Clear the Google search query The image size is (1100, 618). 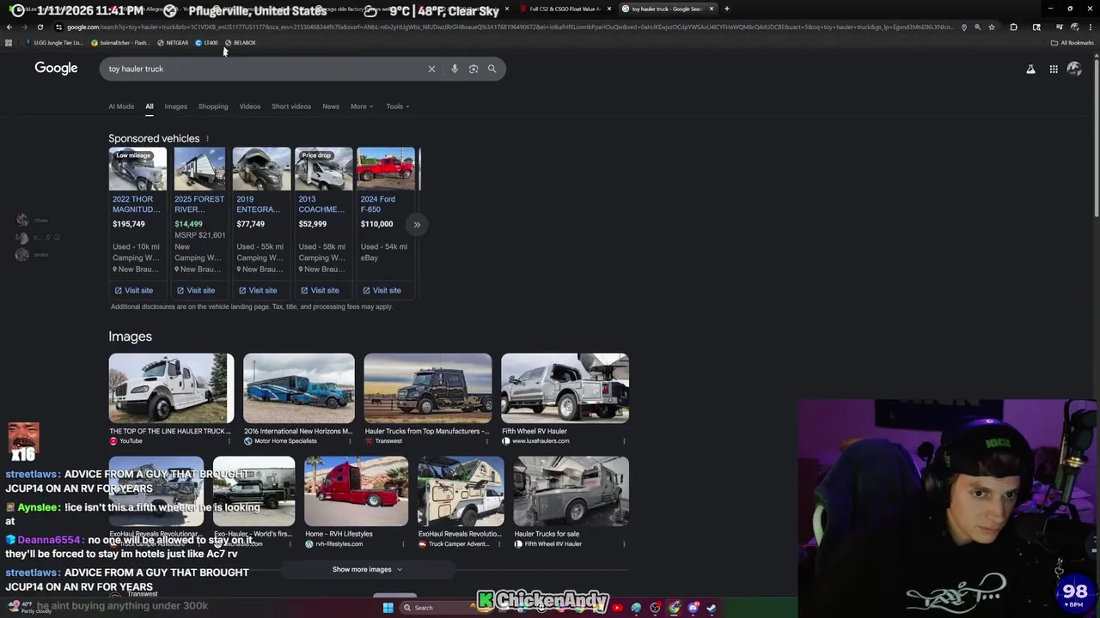pyautogui.click(x=431, y=69)
